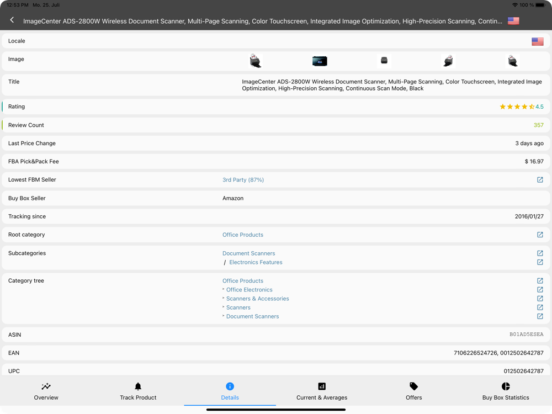Select the EAN number values
The width and height of the screenshot is (552, 414).
[x=498, y=353]
